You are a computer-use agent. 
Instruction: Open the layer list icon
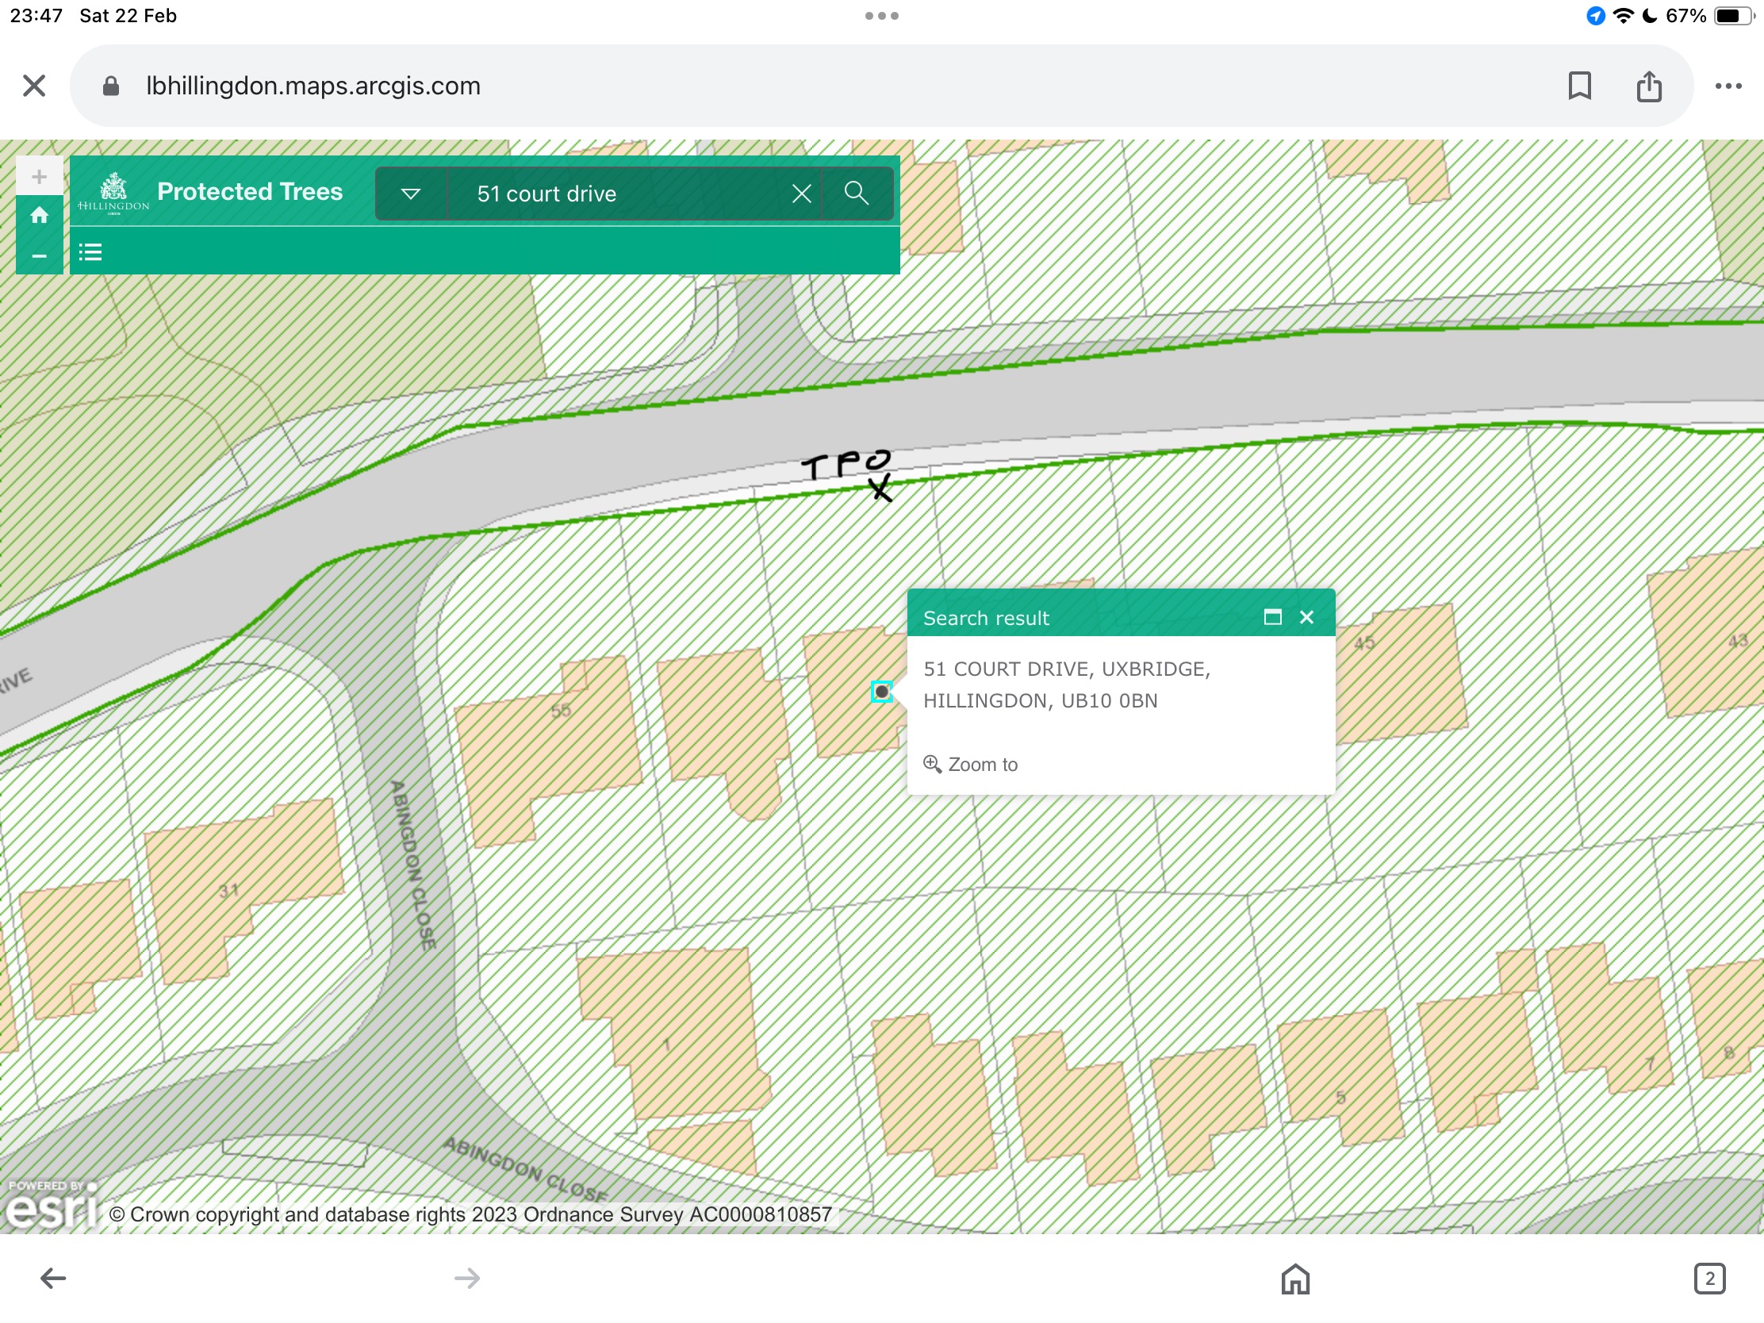coord(90,253)
